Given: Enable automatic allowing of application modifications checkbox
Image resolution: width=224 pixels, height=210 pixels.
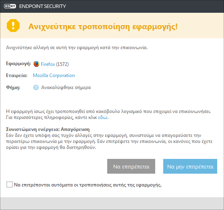Looking at the screenshot, I should click(10, 184).
